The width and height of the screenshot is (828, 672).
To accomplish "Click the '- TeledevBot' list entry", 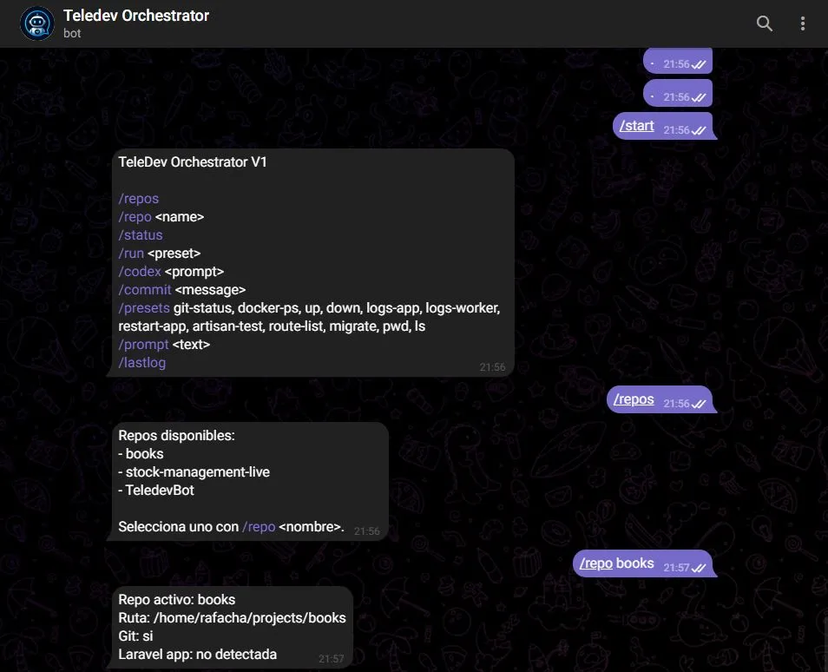I will click(x=155, y=491).
